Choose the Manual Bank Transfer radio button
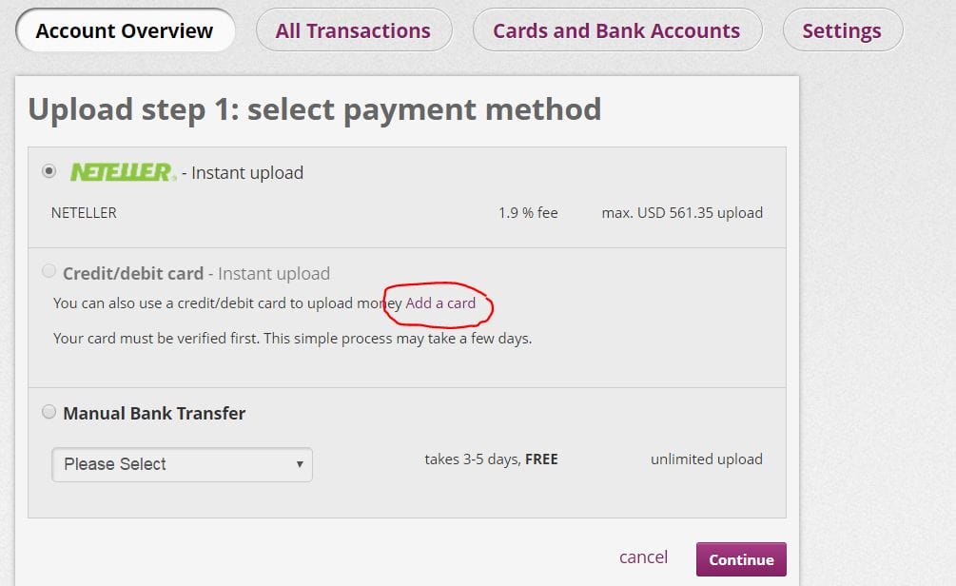956x586 pixels. [49, 412]
